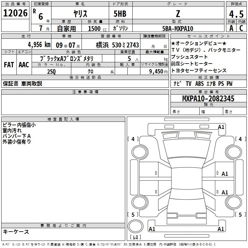248x248 pixels.
Task: Click the exterior grade A cell
Action: 231,28
